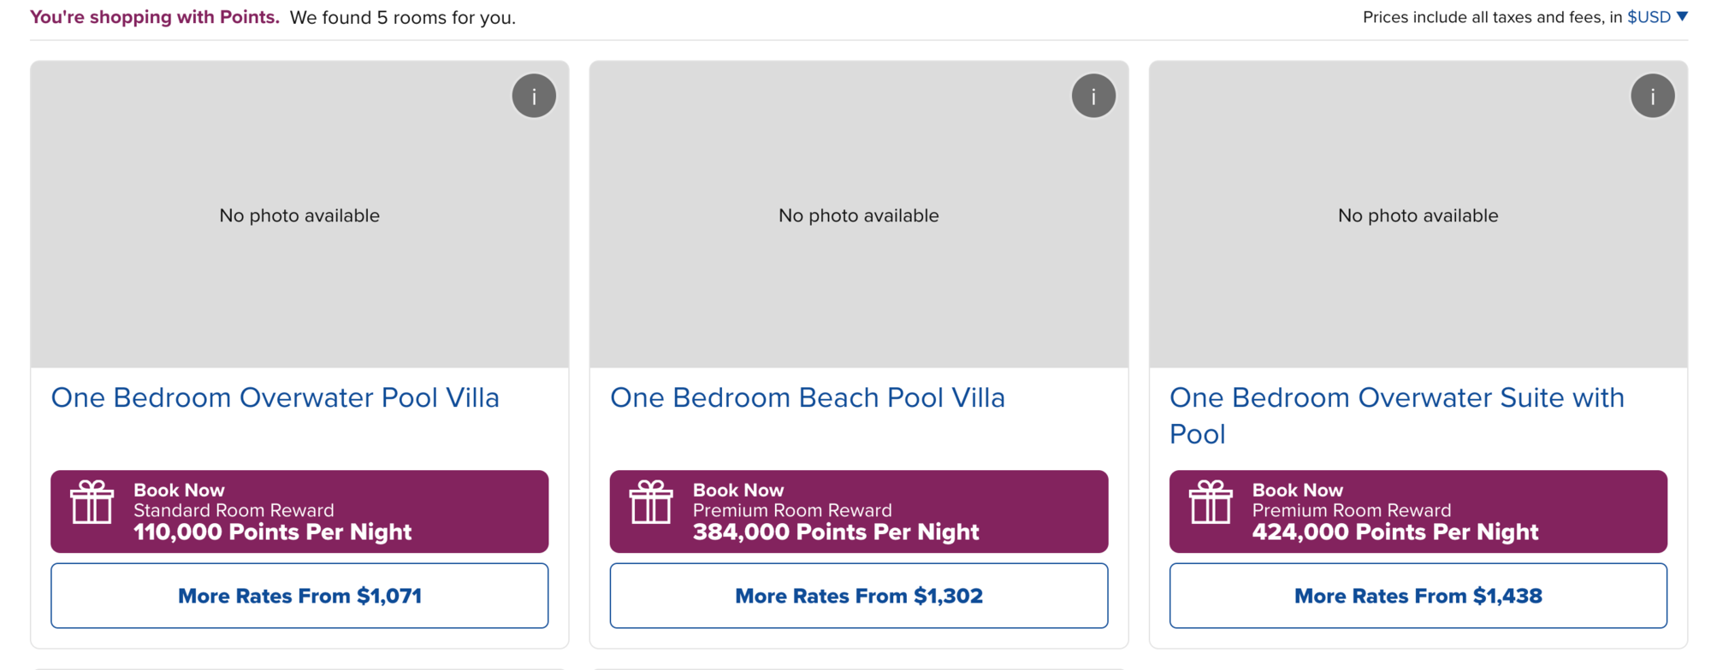Open the $USD currency selector
The image size is (1711, 670).
tap(1649, 17)
